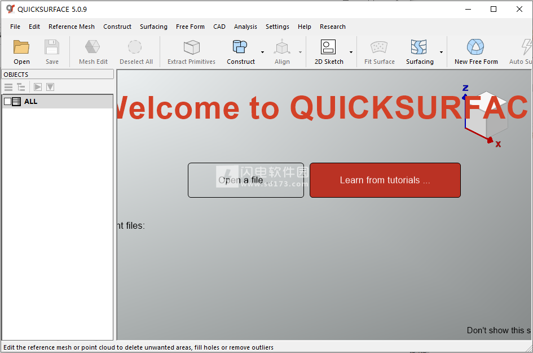Click the OBJECTS panel header
This screenshot has width=533, height=353.
pyautogui.click(x=58, y=74)
